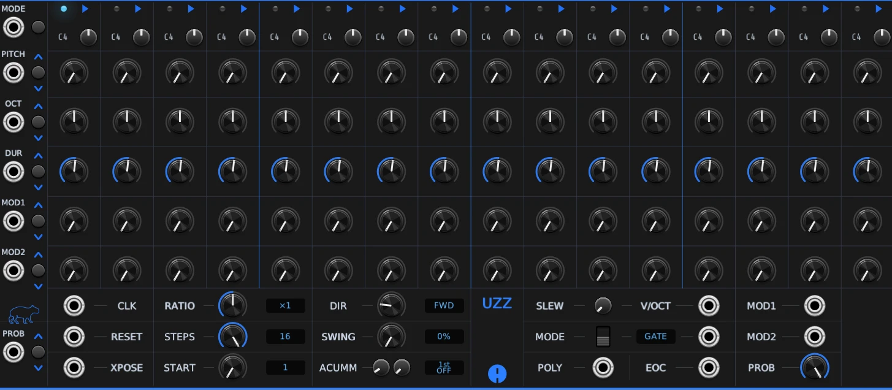Viewport: 892px width, 390px height.
Task: Click the DUR row knob on step 1
Action: (74, 171)
